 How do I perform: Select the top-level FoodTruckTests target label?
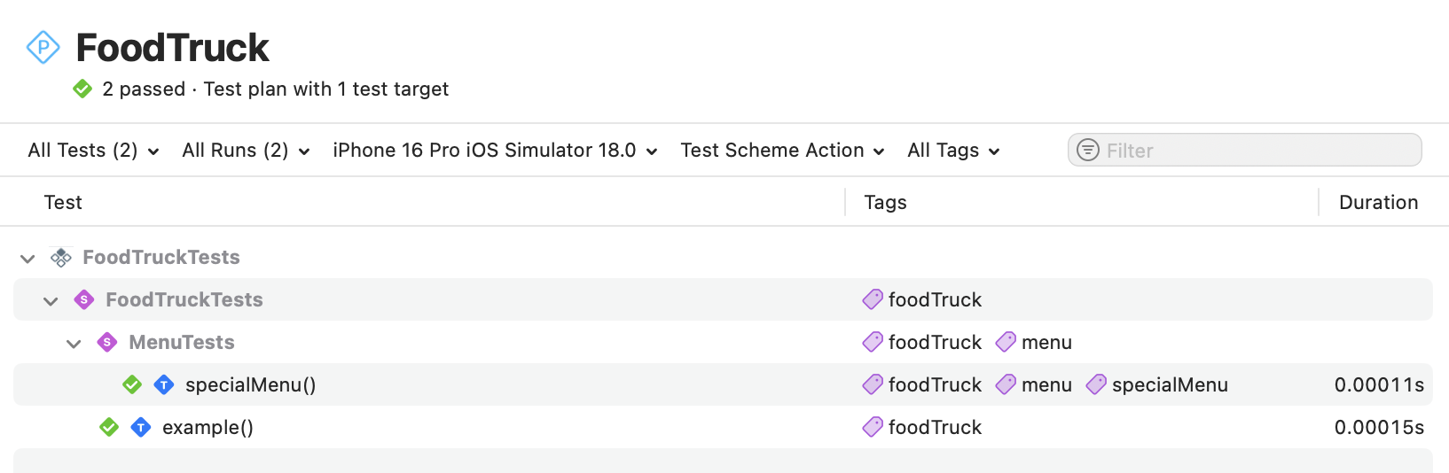click(x=161, y=258)
